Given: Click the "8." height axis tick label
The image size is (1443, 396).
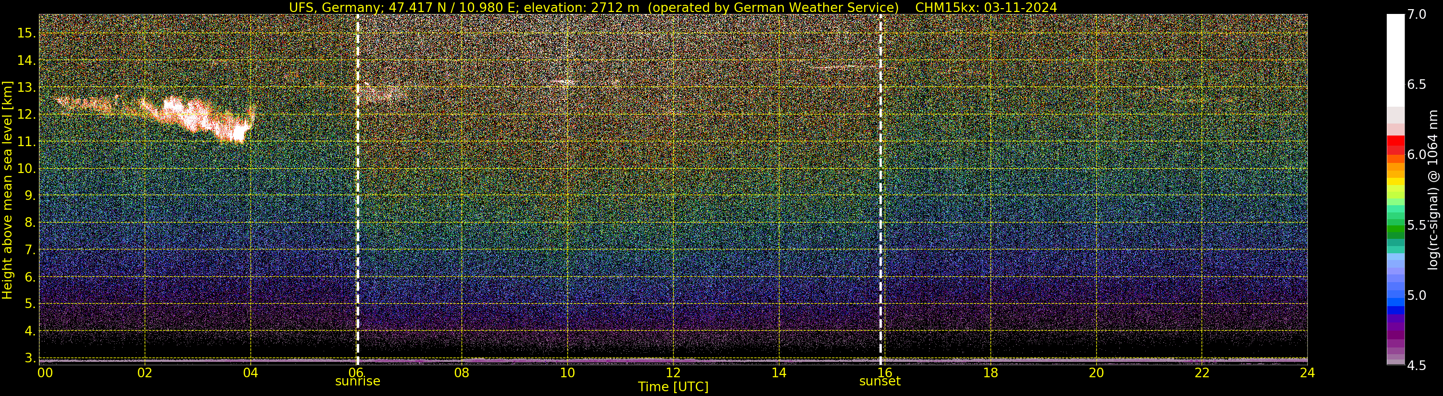Looking at the screenshot, I should click(x=30, y=223).
